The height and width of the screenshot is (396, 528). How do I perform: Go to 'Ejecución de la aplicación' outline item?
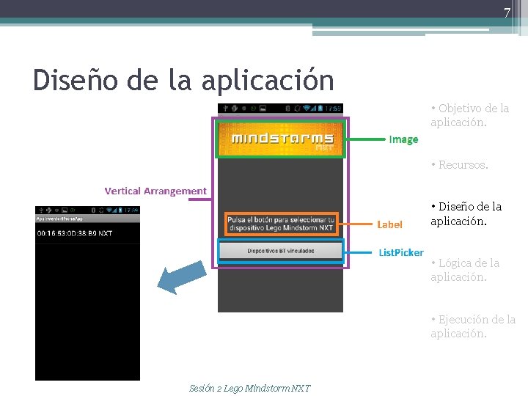[473, 326]
